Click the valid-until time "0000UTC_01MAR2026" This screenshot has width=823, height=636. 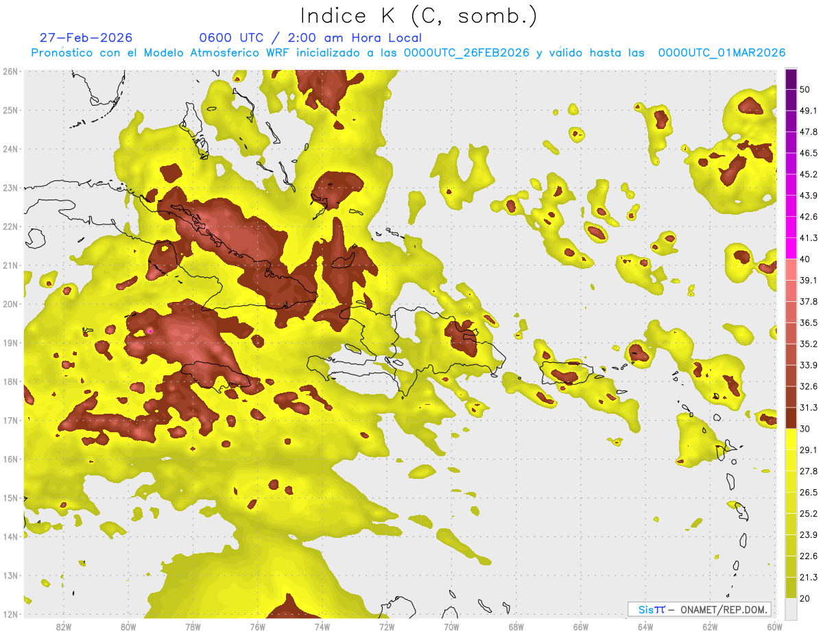point(721,53)
